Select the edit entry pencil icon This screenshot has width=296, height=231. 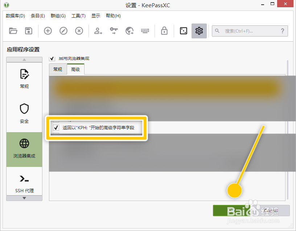coord(63,31)
